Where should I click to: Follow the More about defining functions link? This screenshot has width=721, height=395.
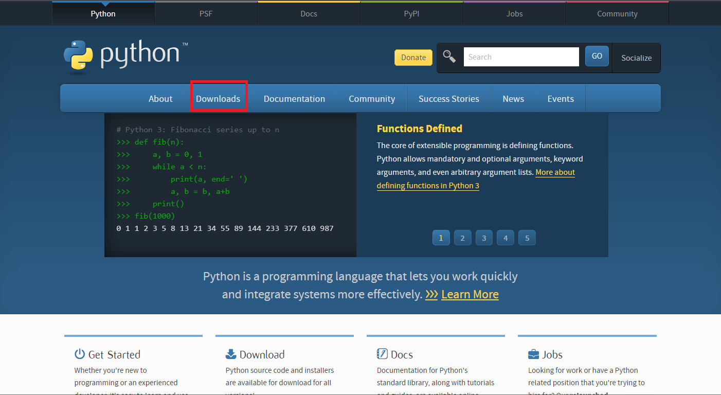coord(428,186)
